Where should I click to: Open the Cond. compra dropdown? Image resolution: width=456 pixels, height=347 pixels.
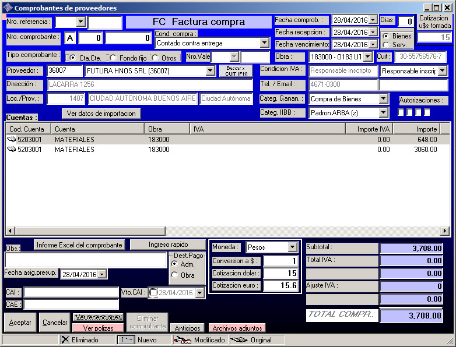click(x=264, y=43)
